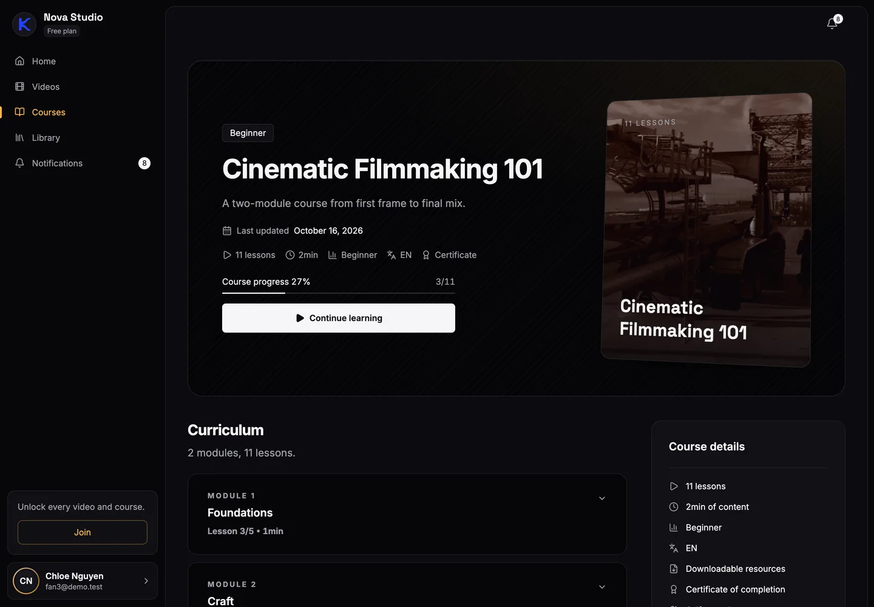Click the Curriculum heading
Viewport: 874px width, 607px height.
click(x=226, y=430)
